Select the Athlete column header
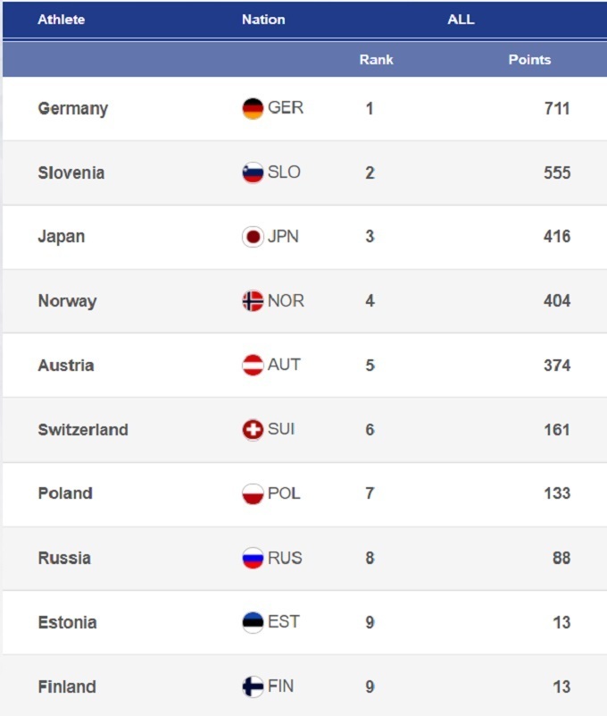 pyautogui.click(x=62, y=19)
